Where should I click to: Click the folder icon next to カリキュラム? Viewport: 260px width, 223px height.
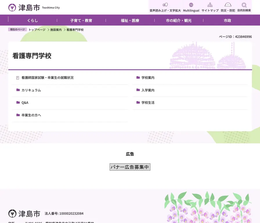point(18,90)
